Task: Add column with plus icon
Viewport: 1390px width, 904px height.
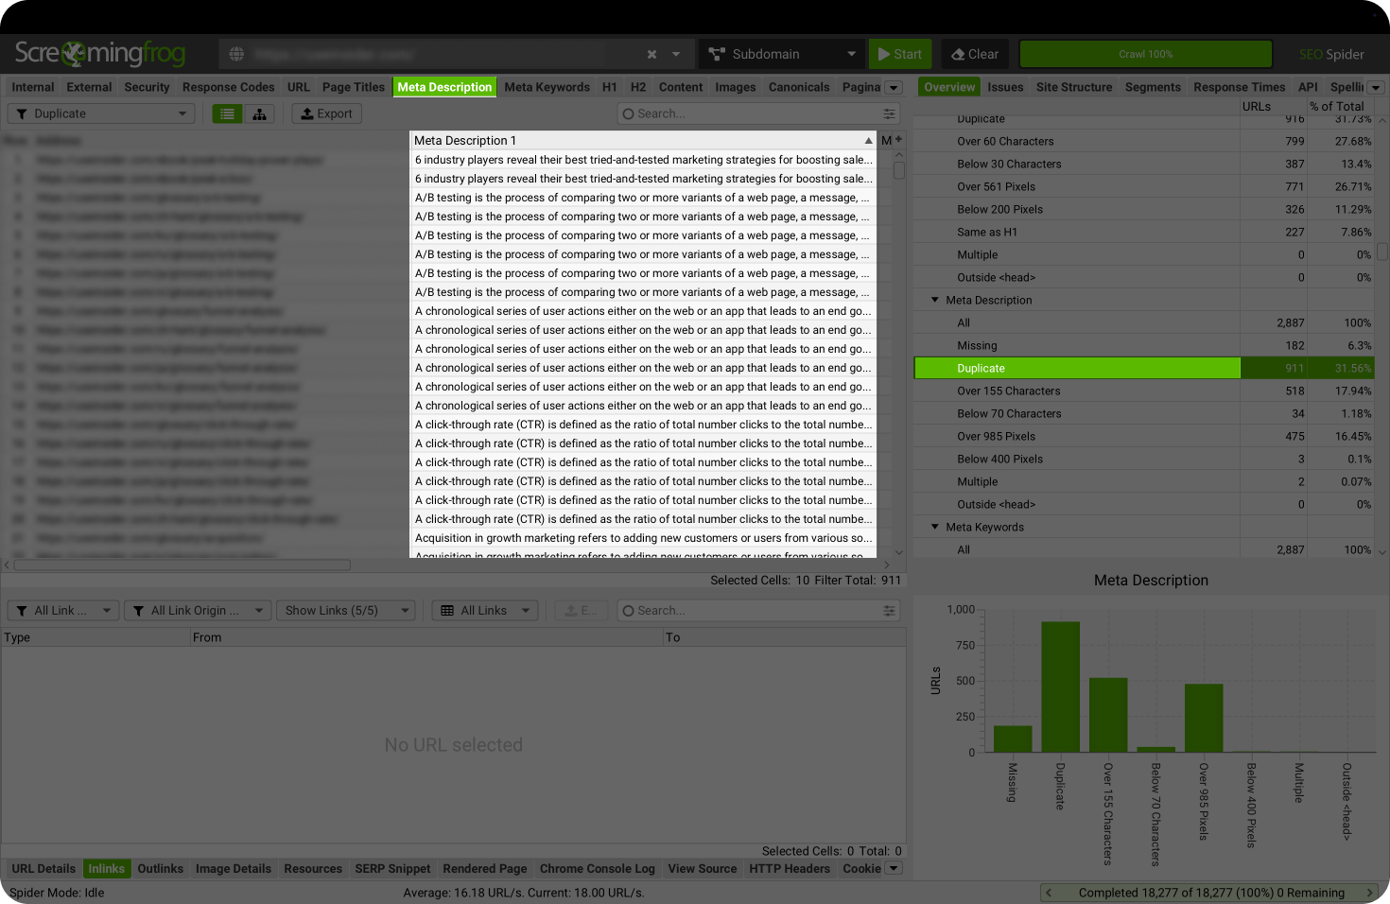Action: (x=898, y=140)
